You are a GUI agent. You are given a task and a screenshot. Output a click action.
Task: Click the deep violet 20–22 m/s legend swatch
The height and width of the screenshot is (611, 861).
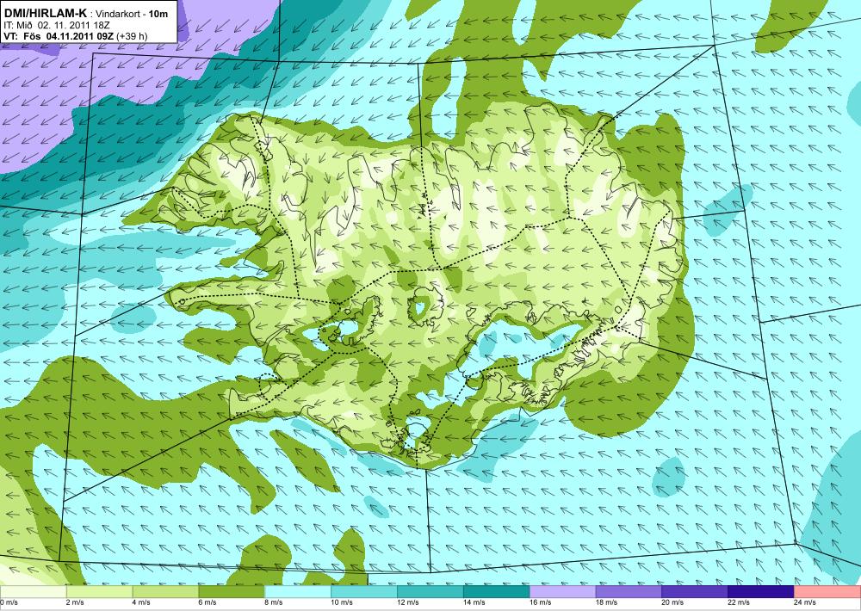pos(695,592)
